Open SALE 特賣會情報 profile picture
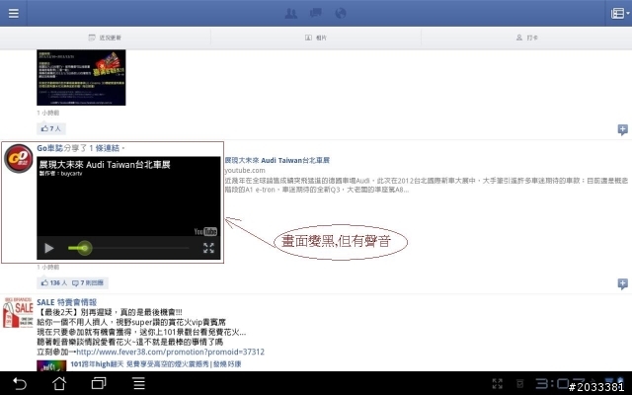Screen dimensions: 632x395 (x=18, y=312)
